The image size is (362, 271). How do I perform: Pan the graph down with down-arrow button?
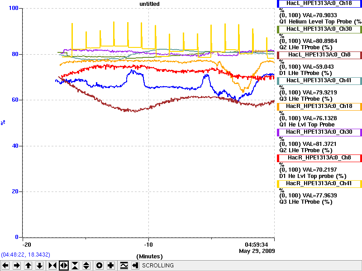point(40,266)
